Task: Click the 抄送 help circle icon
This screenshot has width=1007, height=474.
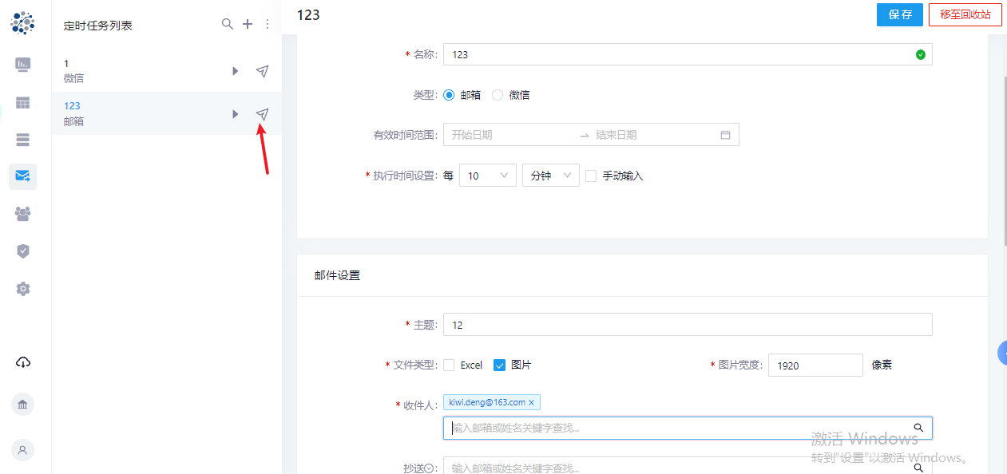Action: (x=429, y=468)
